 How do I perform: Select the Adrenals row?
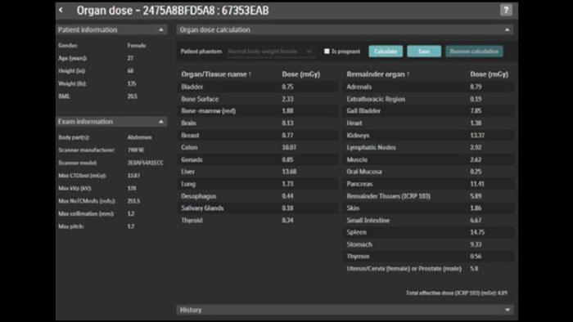click(429, 87)
